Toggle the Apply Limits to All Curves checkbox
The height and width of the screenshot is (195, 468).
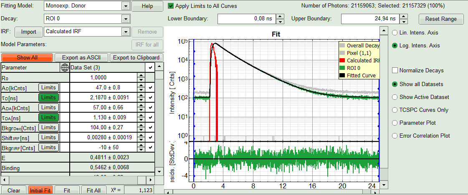171,6
